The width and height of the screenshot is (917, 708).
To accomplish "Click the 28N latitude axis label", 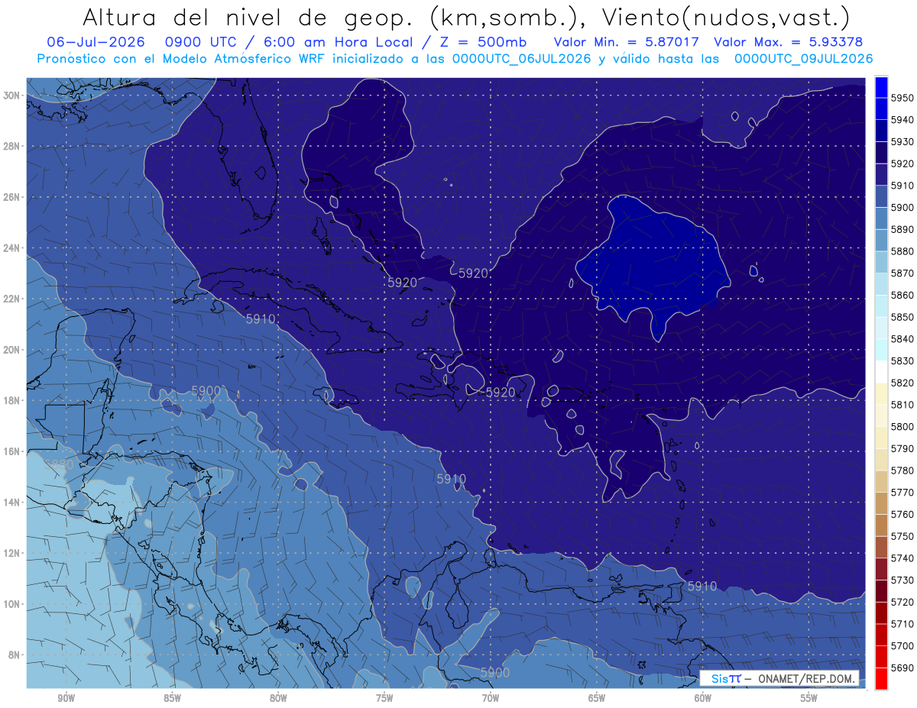I will coord(11,146).
